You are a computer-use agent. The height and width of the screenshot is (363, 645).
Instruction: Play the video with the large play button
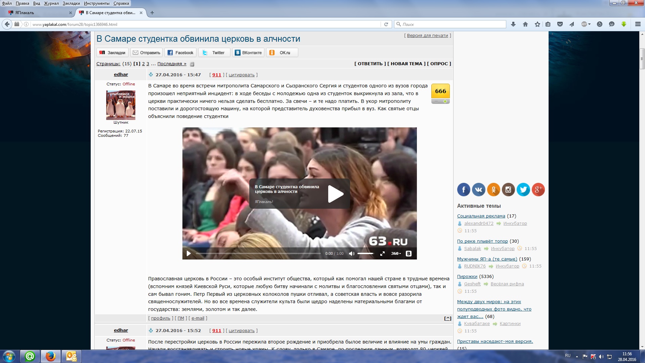[336, 194]
